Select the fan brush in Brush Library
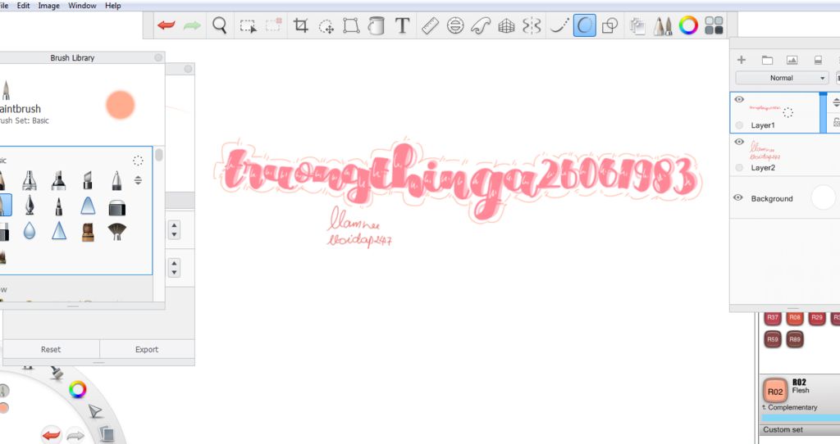The image size is (840, 444). pyautogui.click(x=116, y=231)
